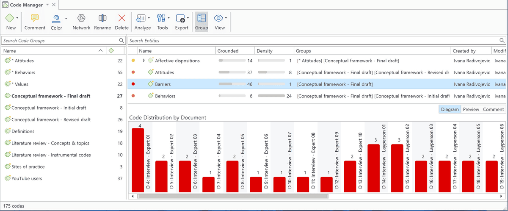Click the Color toolbar icon
Screen dimensions: 508x211
click(x=56, y=18)
